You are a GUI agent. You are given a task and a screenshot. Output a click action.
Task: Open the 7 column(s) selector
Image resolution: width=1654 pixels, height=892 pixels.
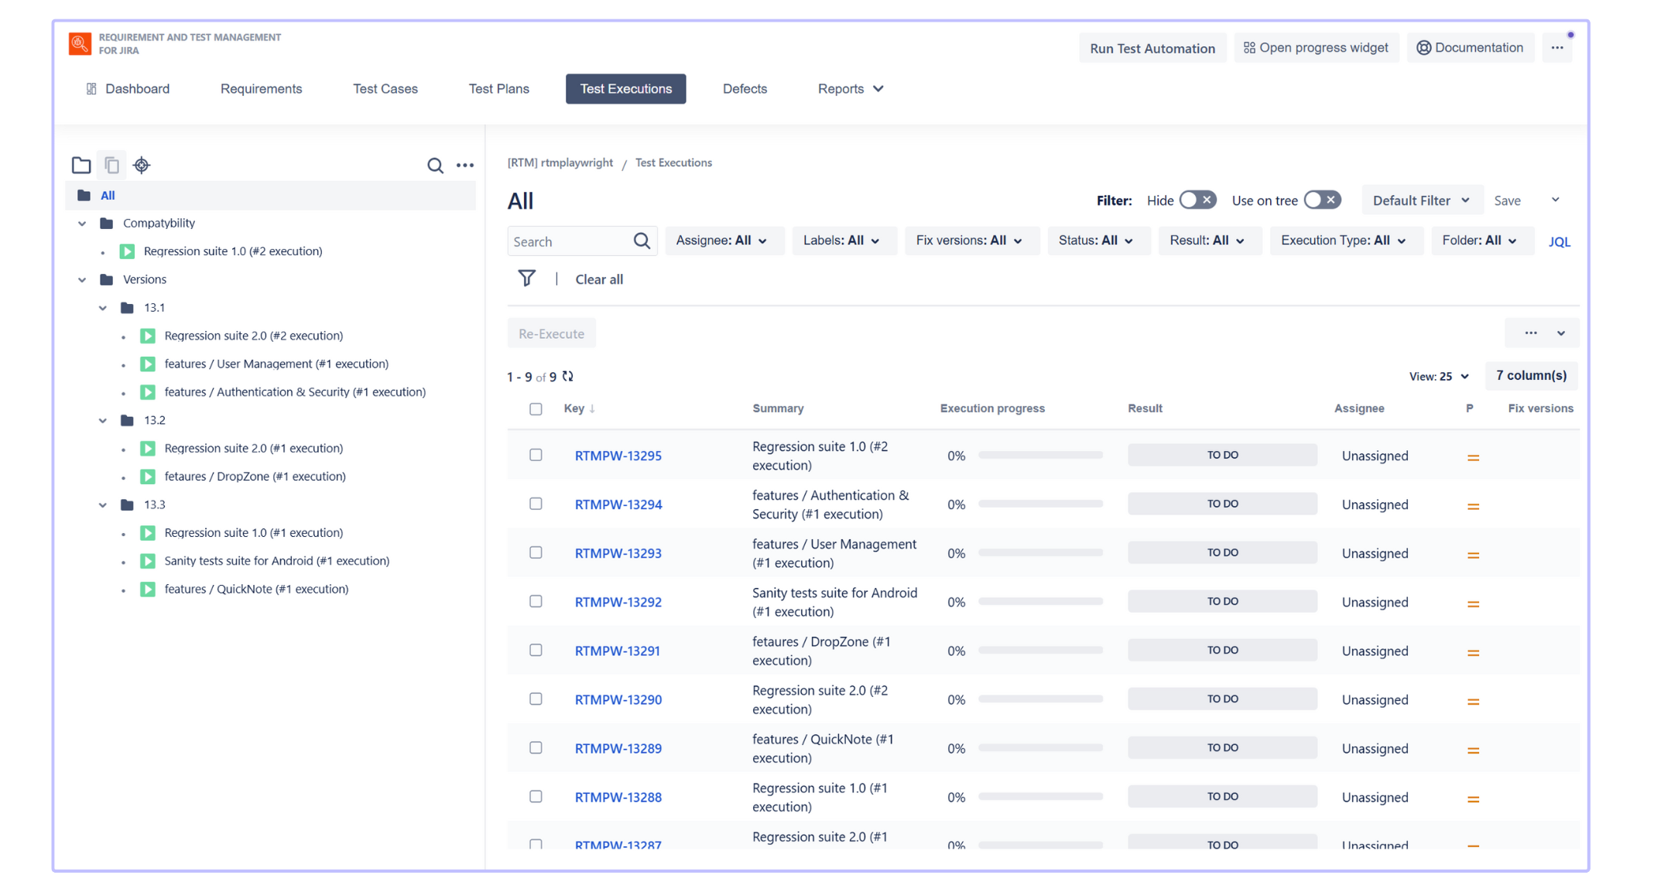(x=1531, y=375)
